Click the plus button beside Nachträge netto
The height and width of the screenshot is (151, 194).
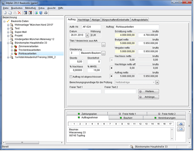coord(112,68)
